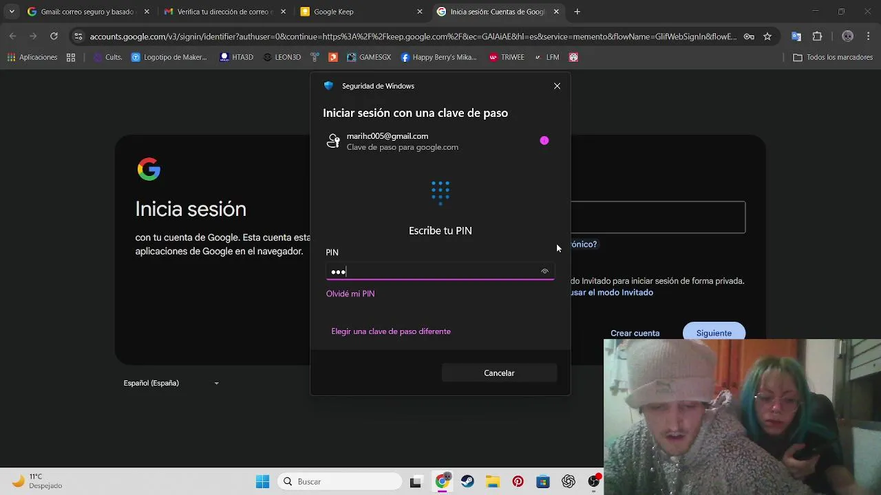
Task: Open the HTA3D bookmark
Action: coord(237,57)
